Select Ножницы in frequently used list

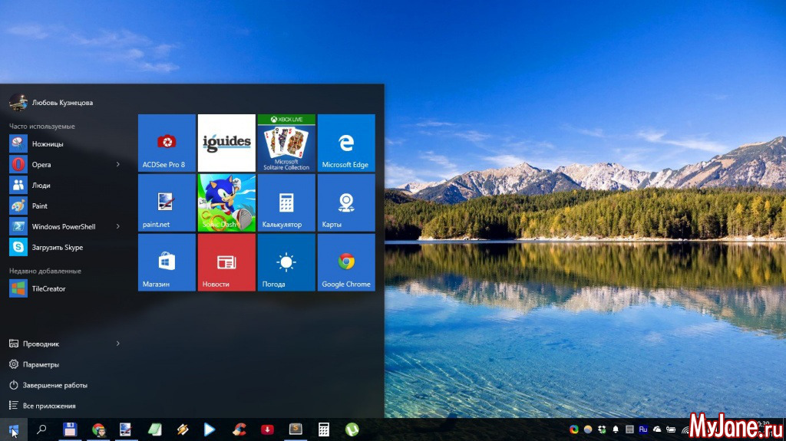point(47,143)
